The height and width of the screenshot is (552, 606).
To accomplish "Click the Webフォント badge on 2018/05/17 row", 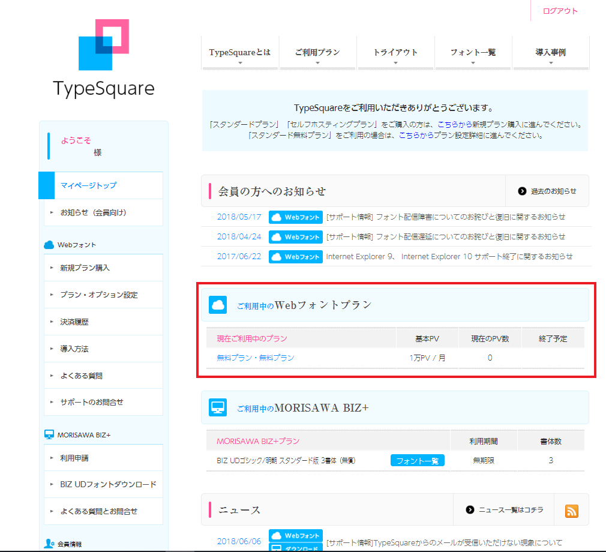I will [296, 217].
